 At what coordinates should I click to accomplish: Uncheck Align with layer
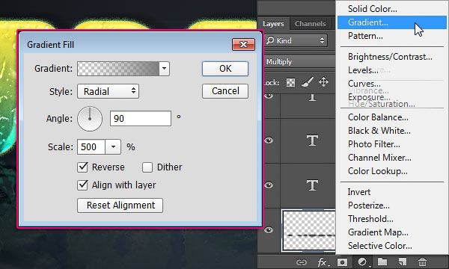coord(82,185)
